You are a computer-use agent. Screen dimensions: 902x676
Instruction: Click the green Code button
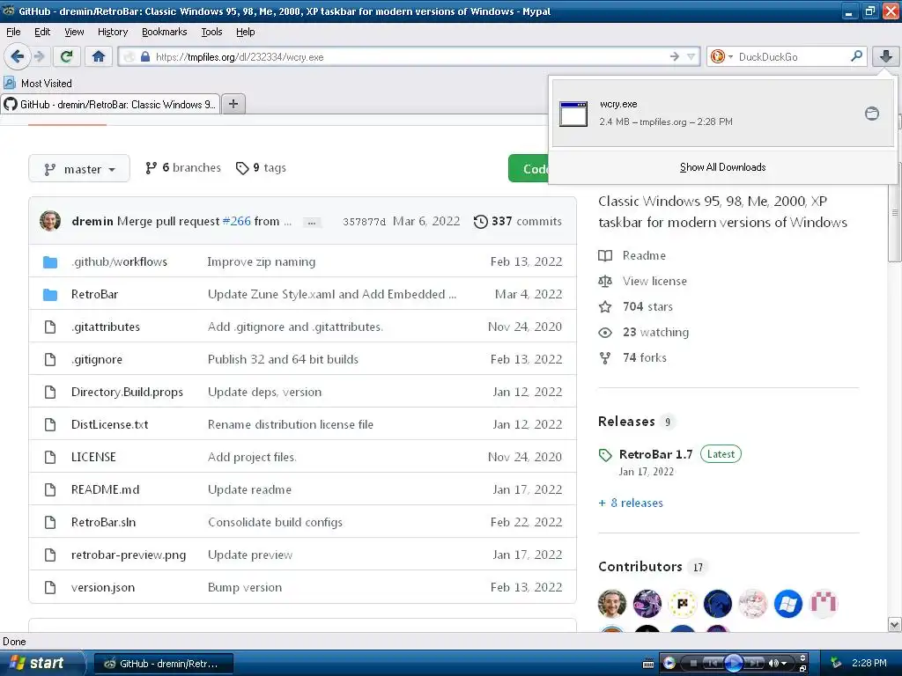(x=529, y=169)
